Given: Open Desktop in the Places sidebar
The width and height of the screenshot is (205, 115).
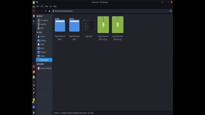Looking at the screenshot, I should 44,41.
